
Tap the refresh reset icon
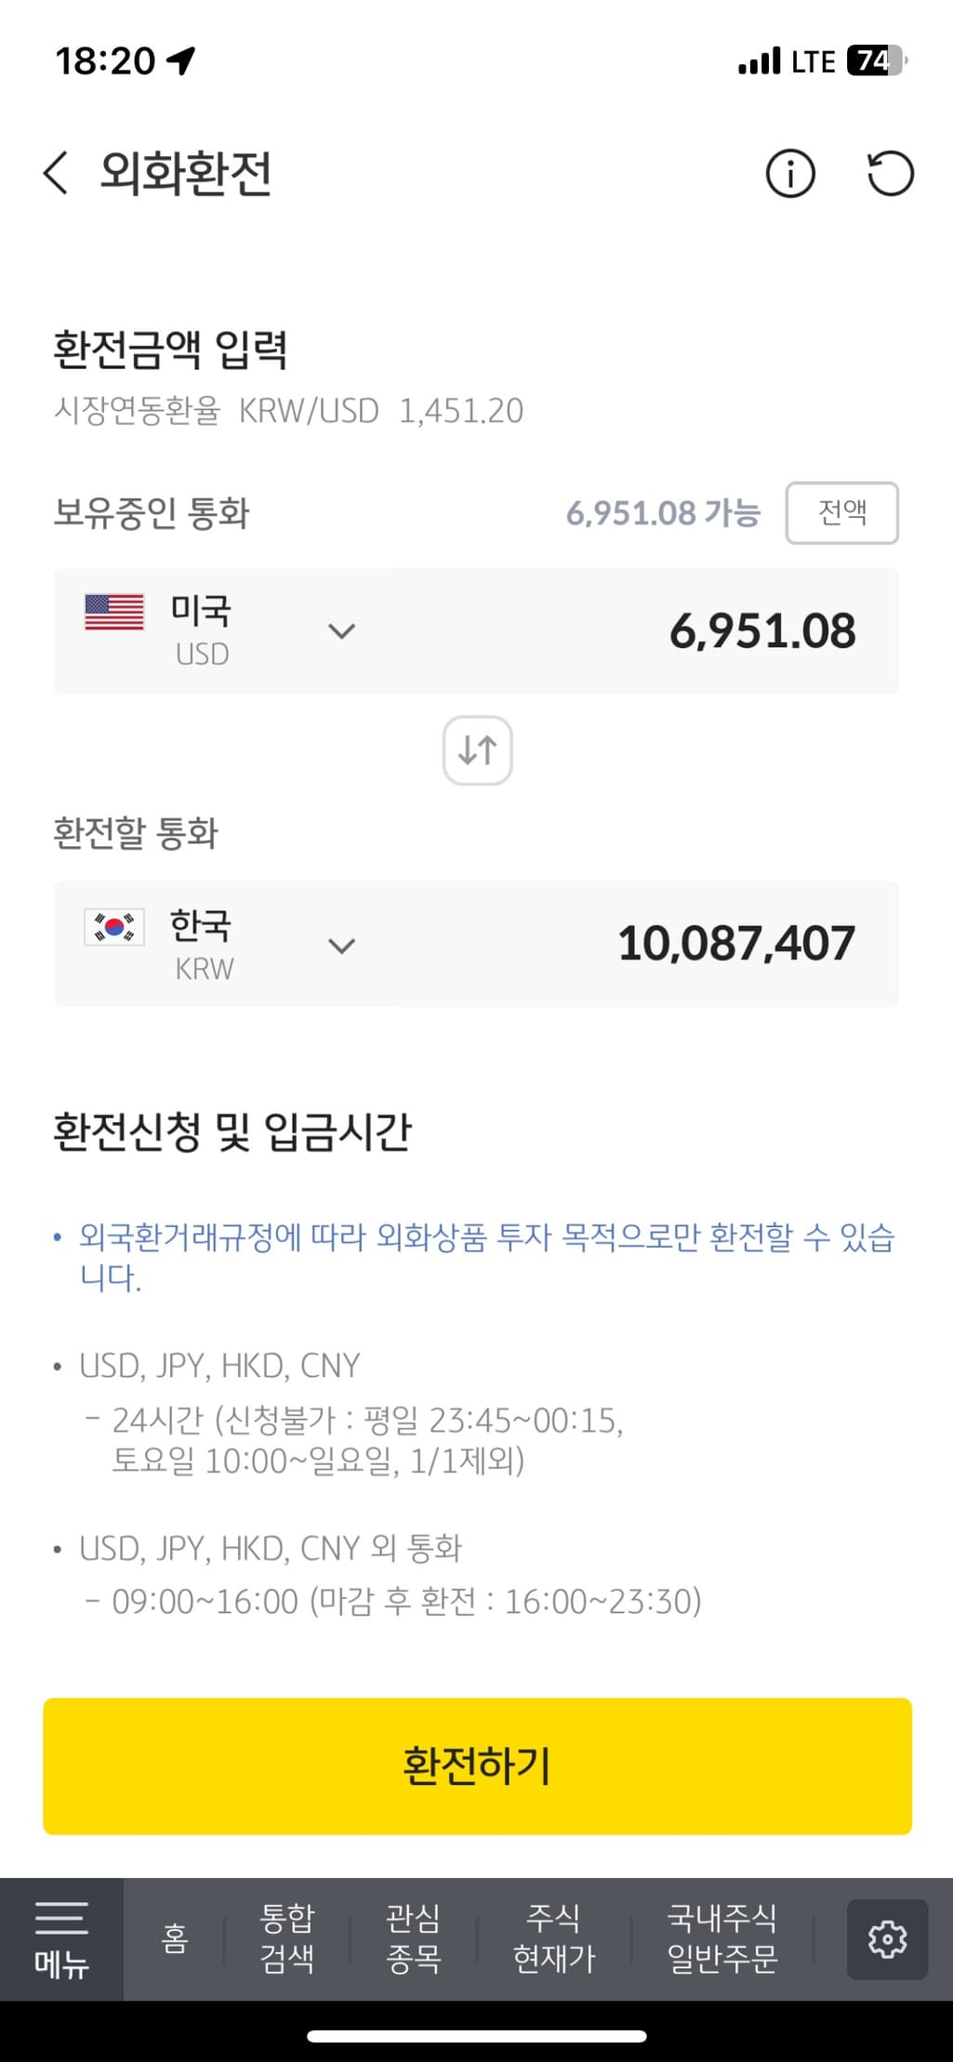(x=890, y=174)
